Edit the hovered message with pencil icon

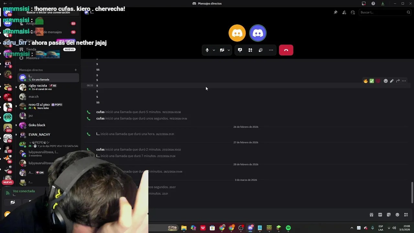392,81
